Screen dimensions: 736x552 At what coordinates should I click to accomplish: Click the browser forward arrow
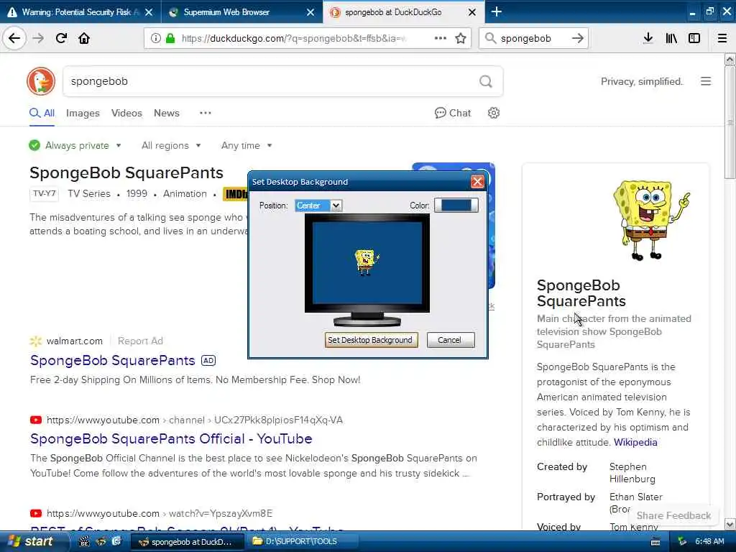pos(39,38)
